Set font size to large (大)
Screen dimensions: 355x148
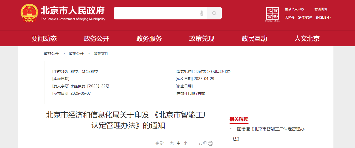[x=171, y=143]
